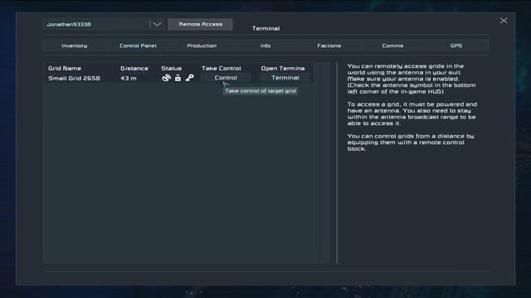Click the Remote Access button
Image resolution: width=531 pixels, height=298 pixels.
click(x=200, y=24)
